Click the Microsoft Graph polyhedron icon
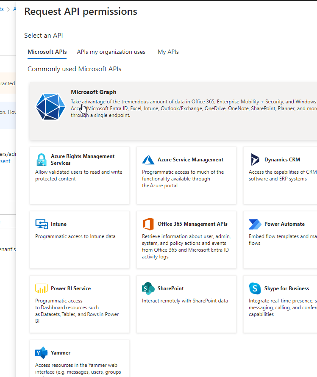The image size is (317, 377). (x=50, y=107)
